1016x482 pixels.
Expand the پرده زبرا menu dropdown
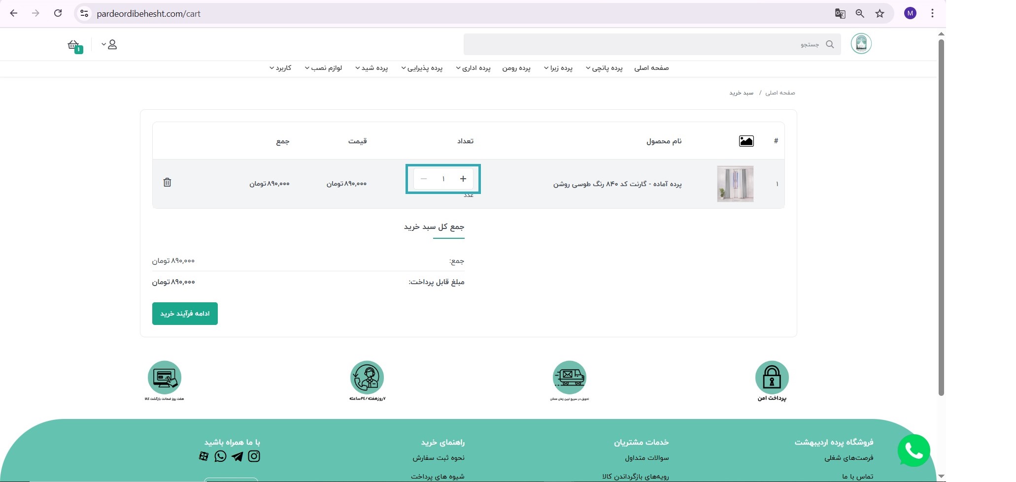click(559, 68)
